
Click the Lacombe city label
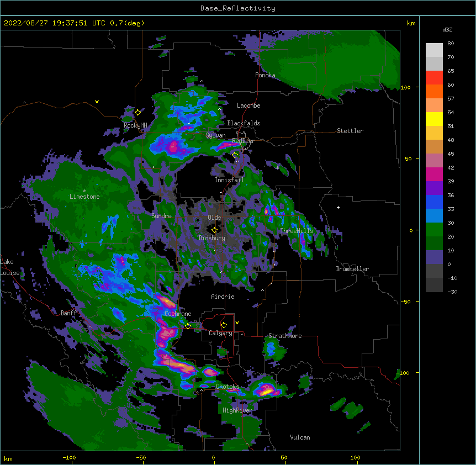(248, 105)
